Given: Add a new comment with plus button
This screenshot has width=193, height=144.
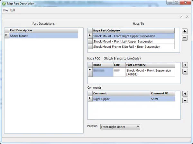Looking at the screenshot, I should (x=185, y=94).
